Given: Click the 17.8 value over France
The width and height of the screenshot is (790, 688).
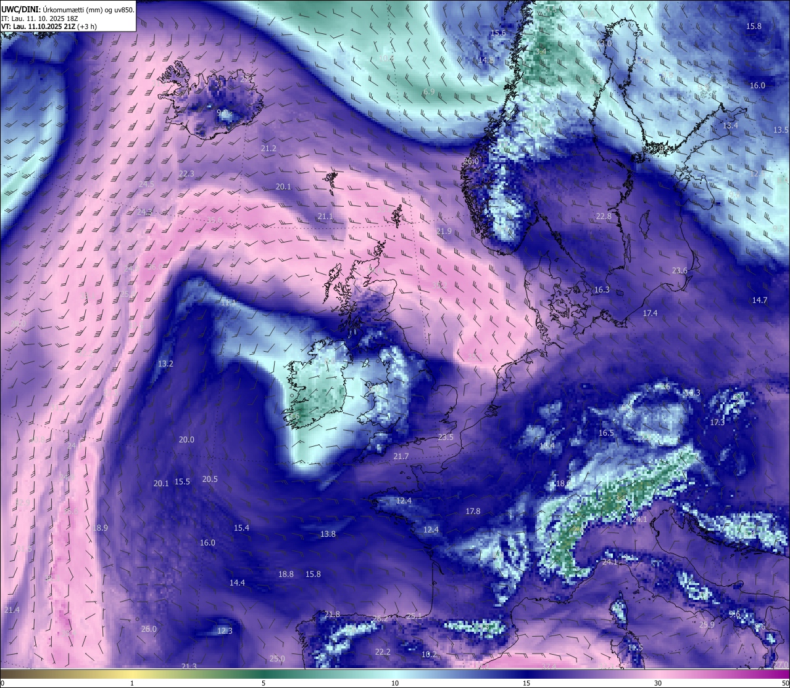Looking at the screenshot, I should coord(473,512).
